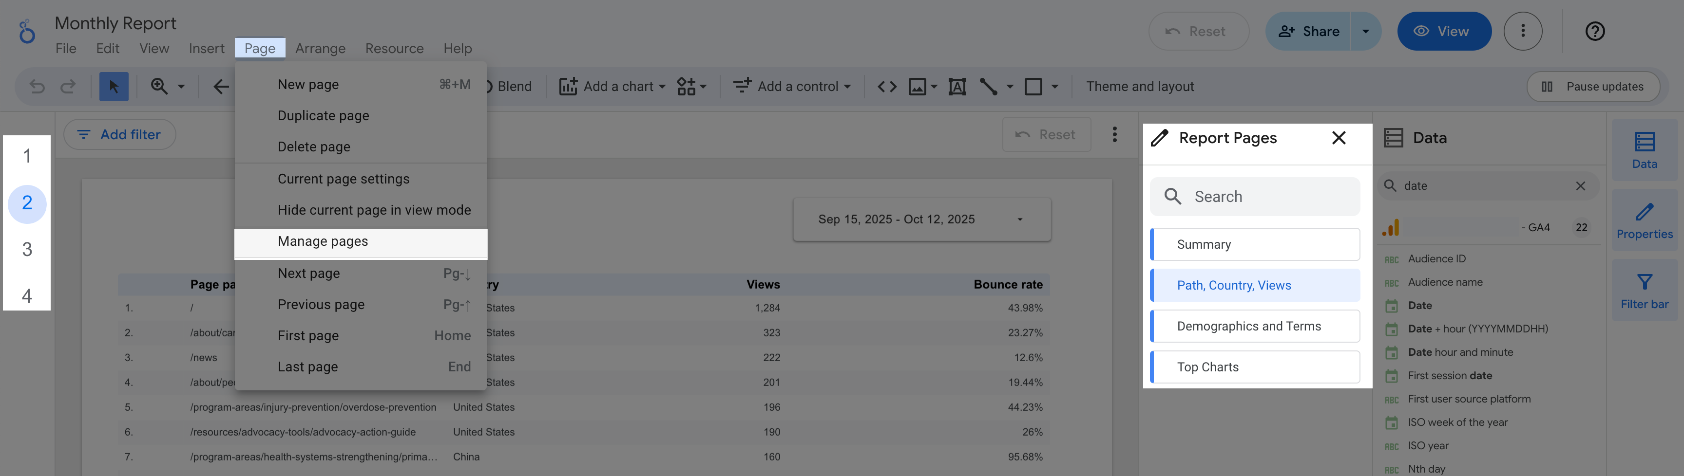Select the Summary page entry
This screenshot has width=1684, height=476.
click(1254, 244)
